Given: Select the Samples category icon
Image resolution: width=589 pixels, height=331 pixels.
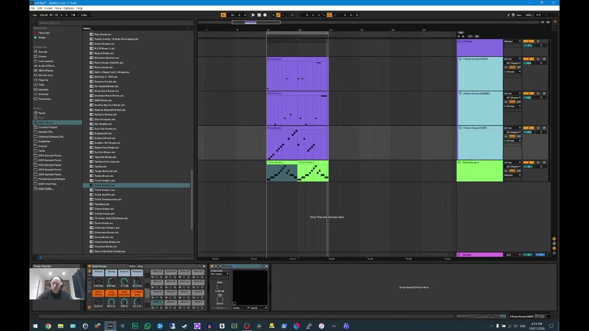Looking at the screenshot, I should (35, 89).
